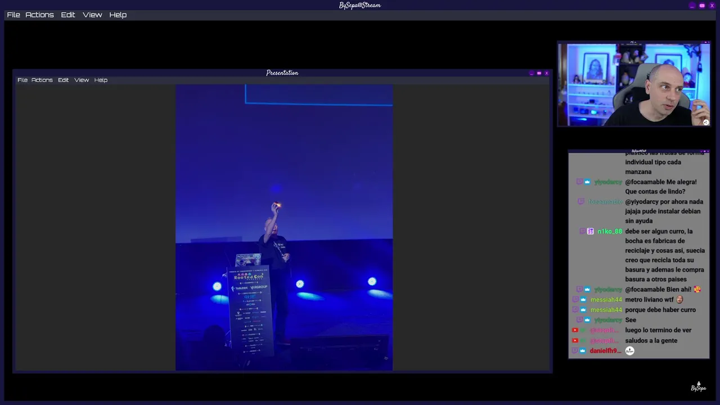Click the message 'saludos a la gente'
720x405 pixels.
651,340
